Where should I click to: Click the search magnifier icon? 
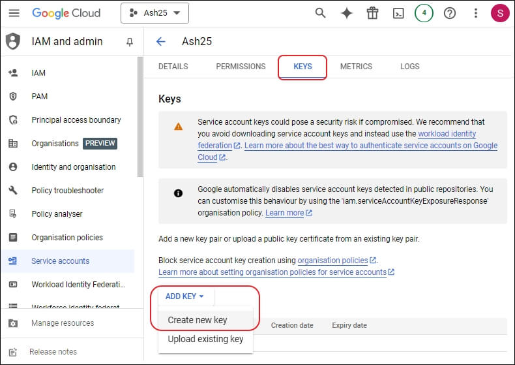(320, 13)
